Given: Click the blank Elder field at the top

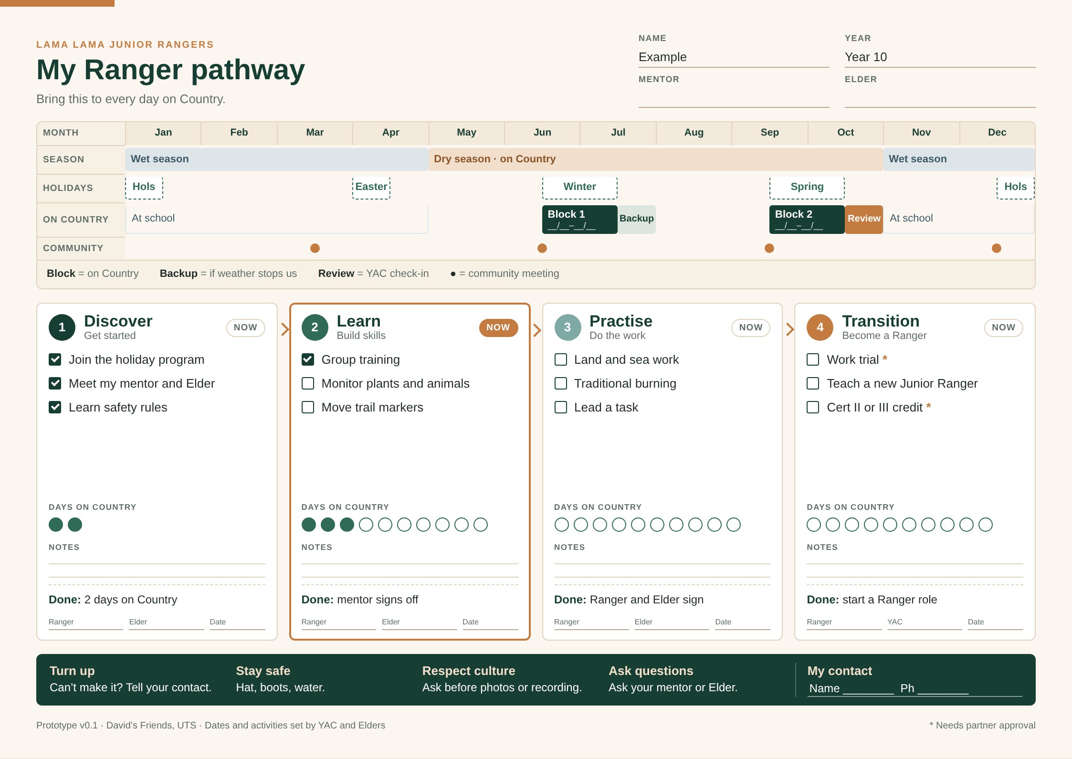Looking at the screenshot, I should coord(940,98).
